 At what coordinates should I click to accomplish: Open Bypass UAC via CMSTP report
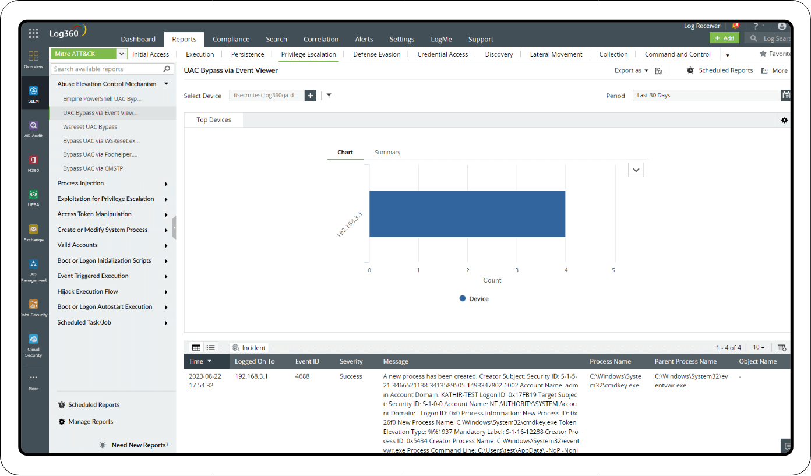coord(93,169)
